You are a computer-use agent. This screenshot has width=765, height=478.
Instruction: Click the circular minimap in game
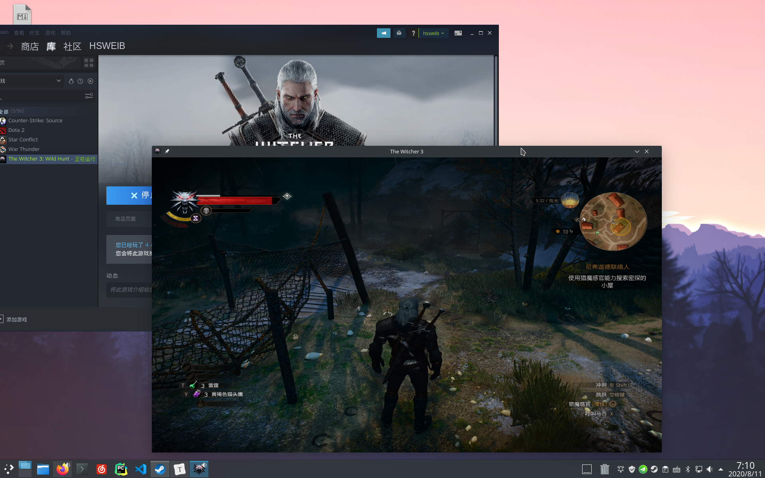[613, 221]
